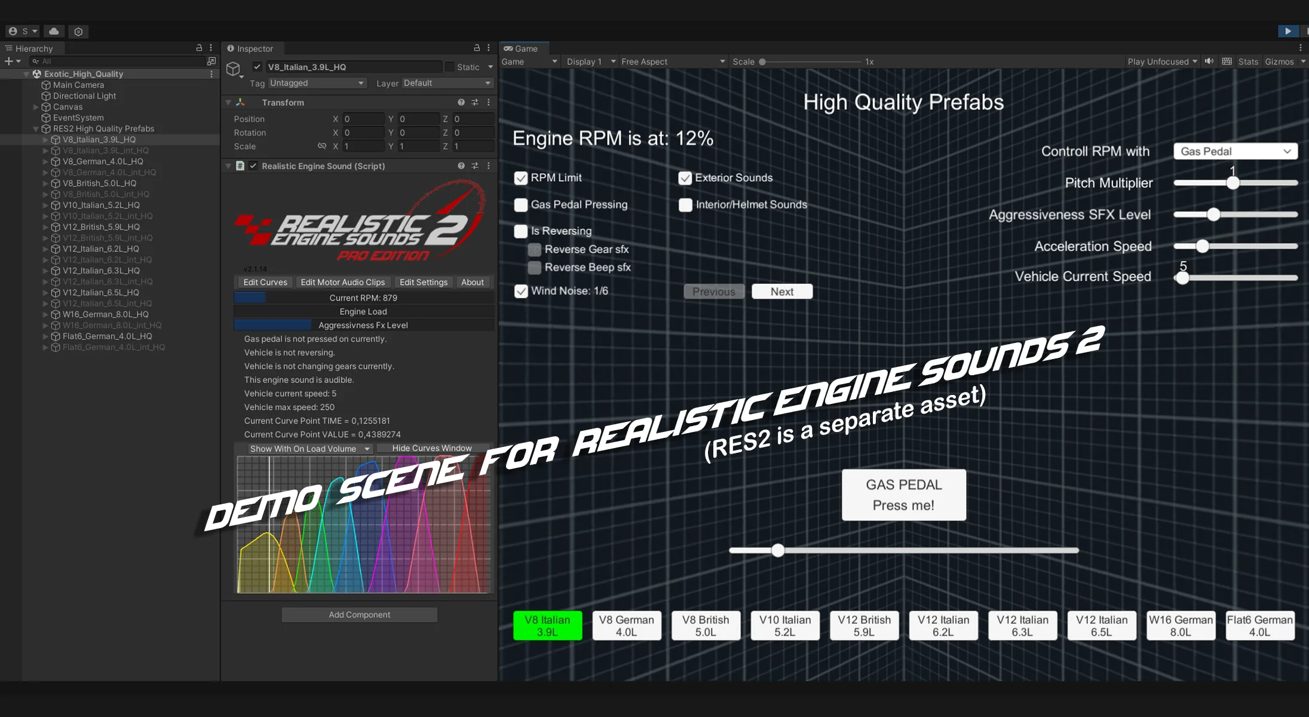Click the Hierarchy panel lock icon

point(199,48)
